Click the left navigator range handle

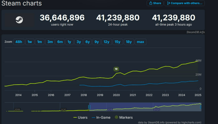tap(89, 107)
